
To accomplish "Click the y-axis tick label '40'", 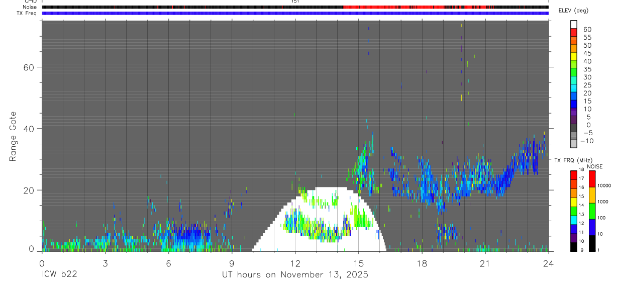I will coord(29,129).
